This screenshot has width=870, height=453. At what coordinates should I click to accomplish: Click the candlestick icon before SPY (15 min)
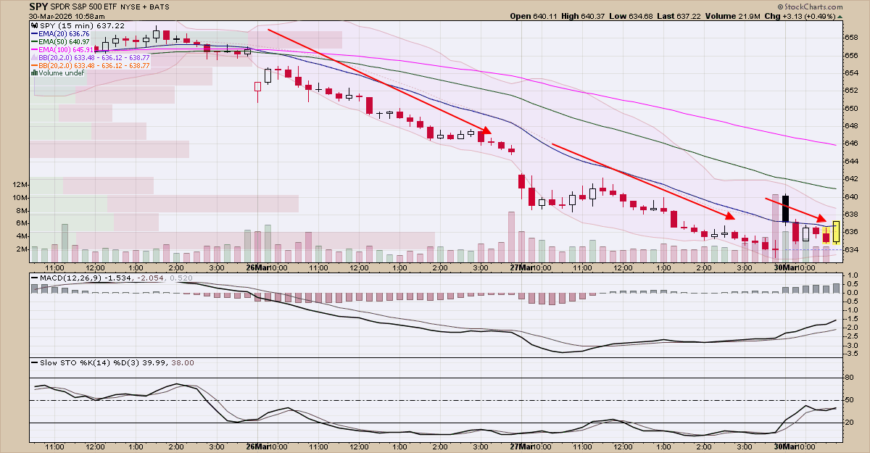tap(33, 25)
